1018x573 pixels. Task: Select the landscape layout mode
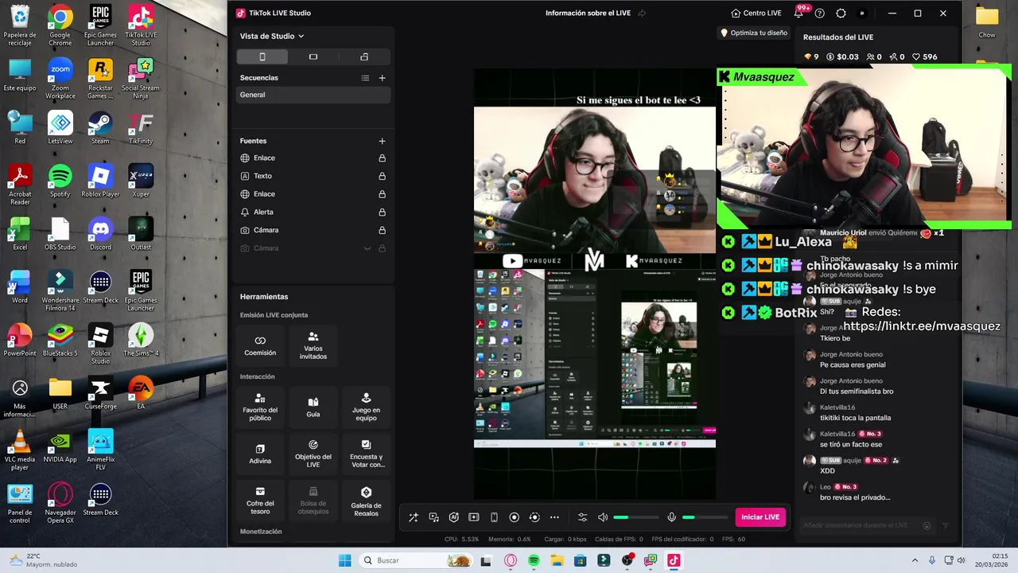(313, 57)
